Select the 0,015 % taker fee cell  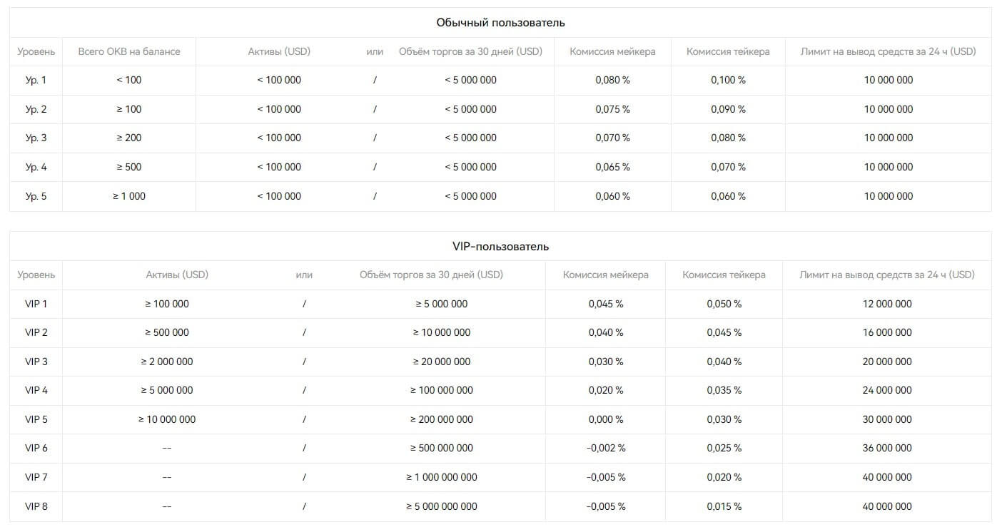click(x=724, y=506)
